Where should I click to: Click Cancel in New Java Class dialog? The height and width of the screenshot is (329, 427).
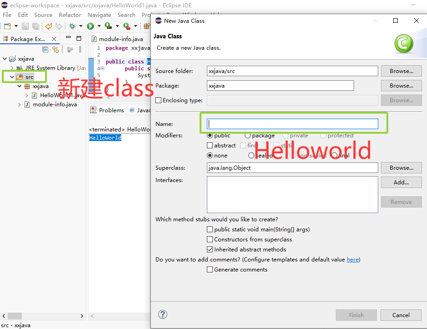click(401, 315)
